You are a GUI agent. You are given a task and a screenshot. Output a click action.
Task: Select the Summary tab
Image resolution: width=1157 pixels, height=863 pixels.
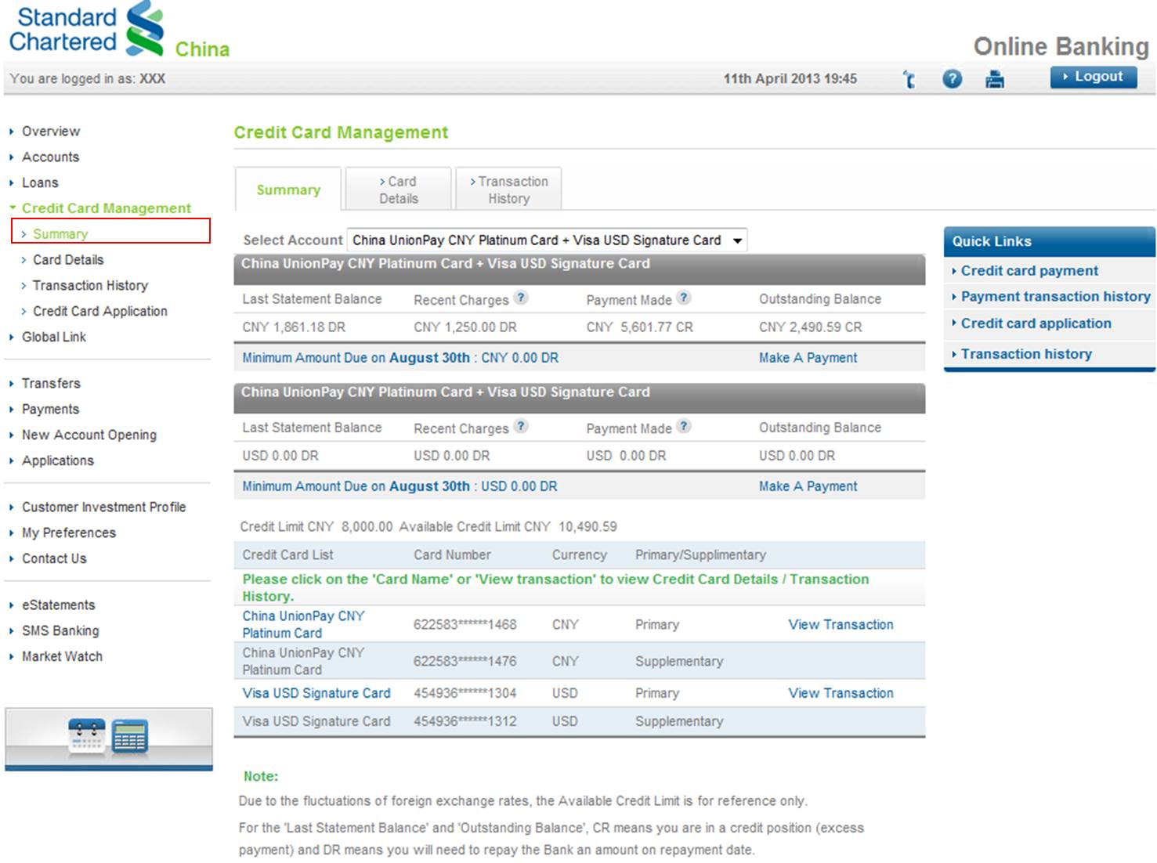click(x=288, y=190)
